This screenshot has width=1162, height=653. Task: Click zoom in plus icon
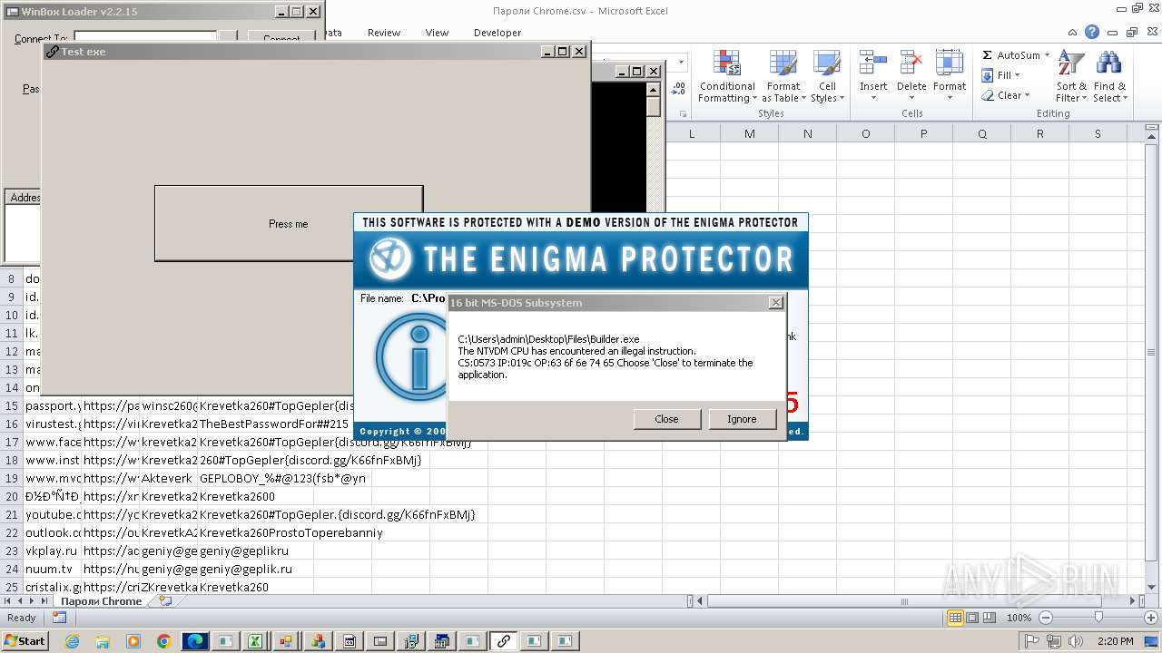click(1150, 618)
